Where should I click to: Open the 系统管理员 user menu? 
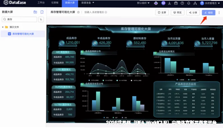[210, 3]
